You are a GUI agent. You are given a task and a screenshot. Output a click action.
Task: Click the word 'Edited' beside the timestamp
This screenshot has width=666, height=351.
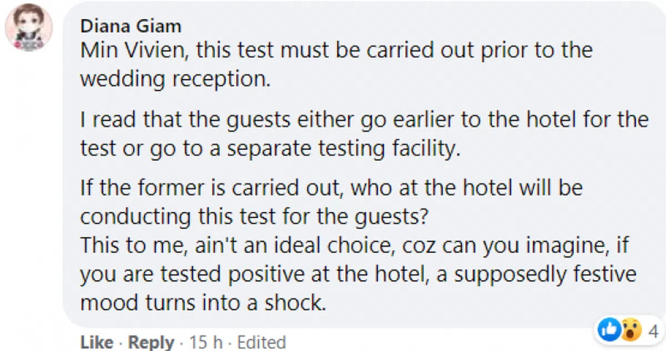click(261, 342)
